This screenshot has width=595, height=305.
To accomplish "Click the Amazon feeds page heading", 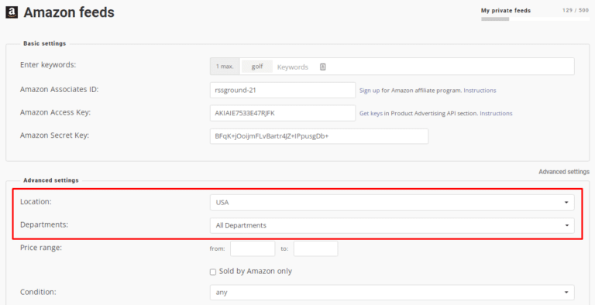I will [69, 12].
